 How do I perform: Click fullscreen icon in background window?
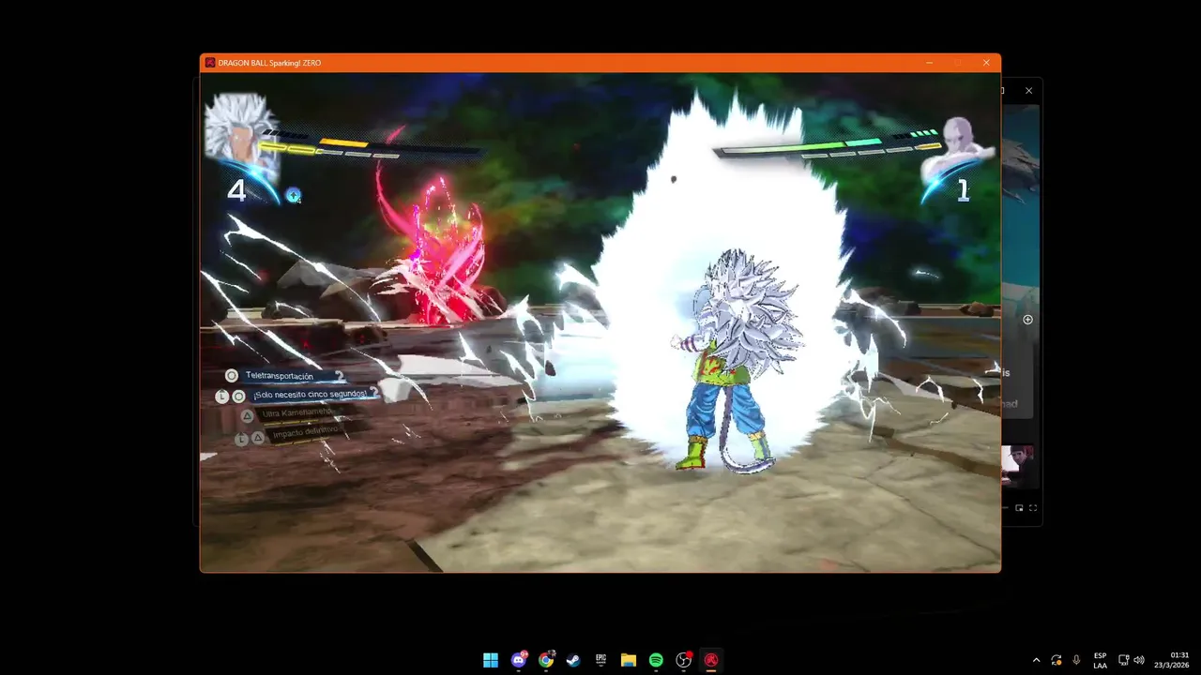[1033, 508]
